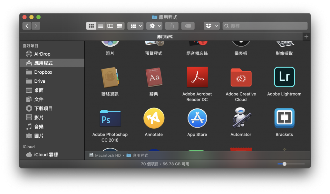This screenshot has width=330, height=194.
Task: Open the group-by arrangement dropdown
Action: 136,26
